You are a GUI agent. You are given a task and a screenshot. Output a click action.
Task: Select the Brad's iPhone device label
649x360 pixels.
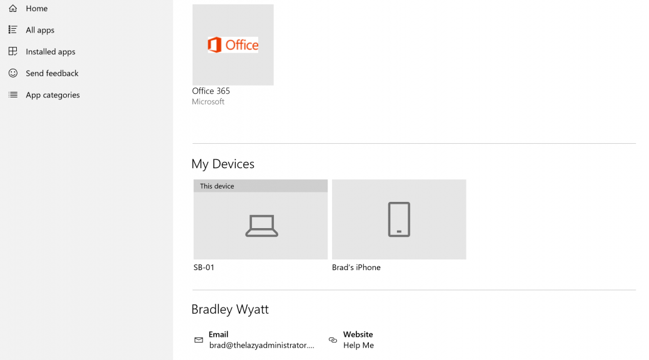tap(356, 267)
